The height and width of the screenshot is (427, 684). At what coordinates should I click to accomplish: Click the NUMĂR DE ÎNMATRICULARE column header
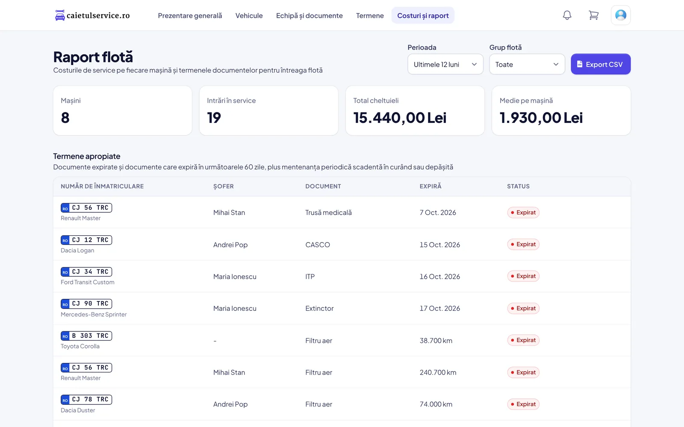pos(102,186)
